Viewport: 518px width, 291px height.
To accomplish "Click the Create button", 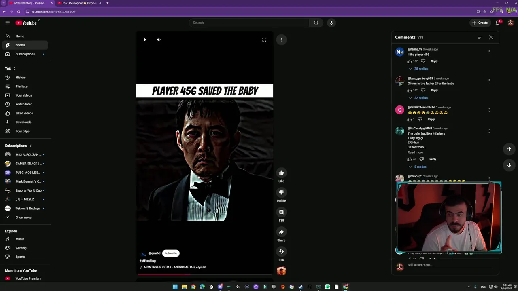I will tap(480, 23).
